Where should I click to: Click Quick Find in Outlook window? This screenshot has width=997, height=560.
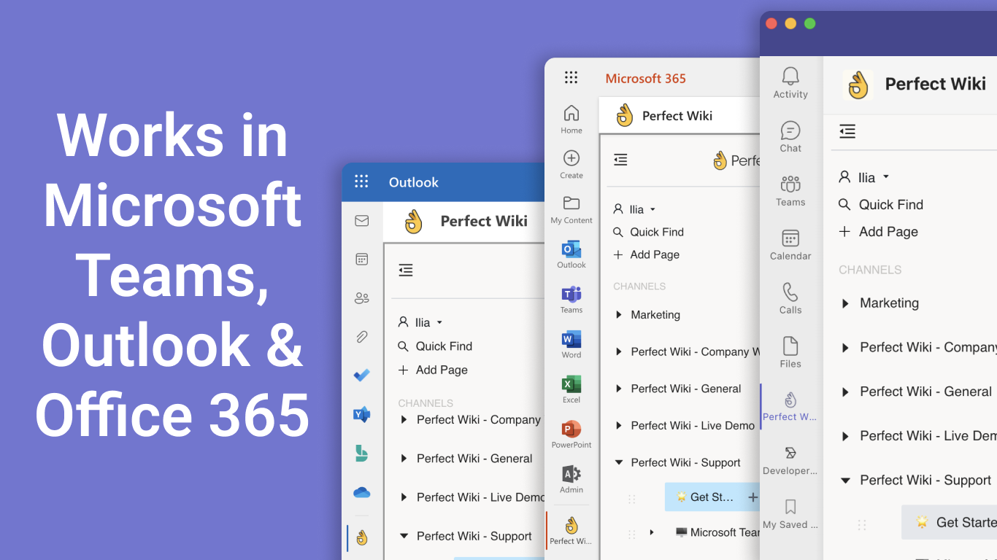click(x=435, y=346)
